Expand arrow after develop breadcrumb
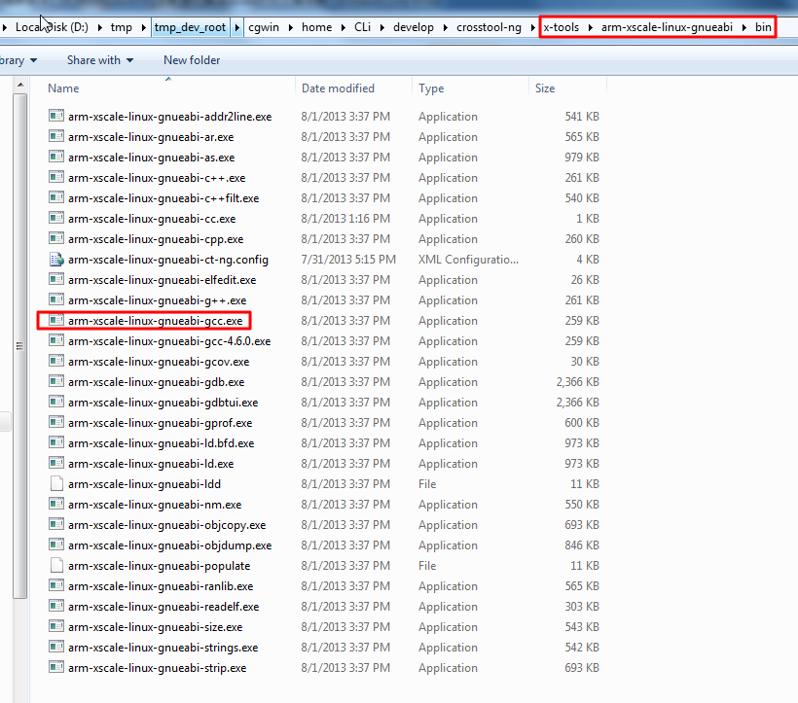The image size is (798, 703). (446, 27)
